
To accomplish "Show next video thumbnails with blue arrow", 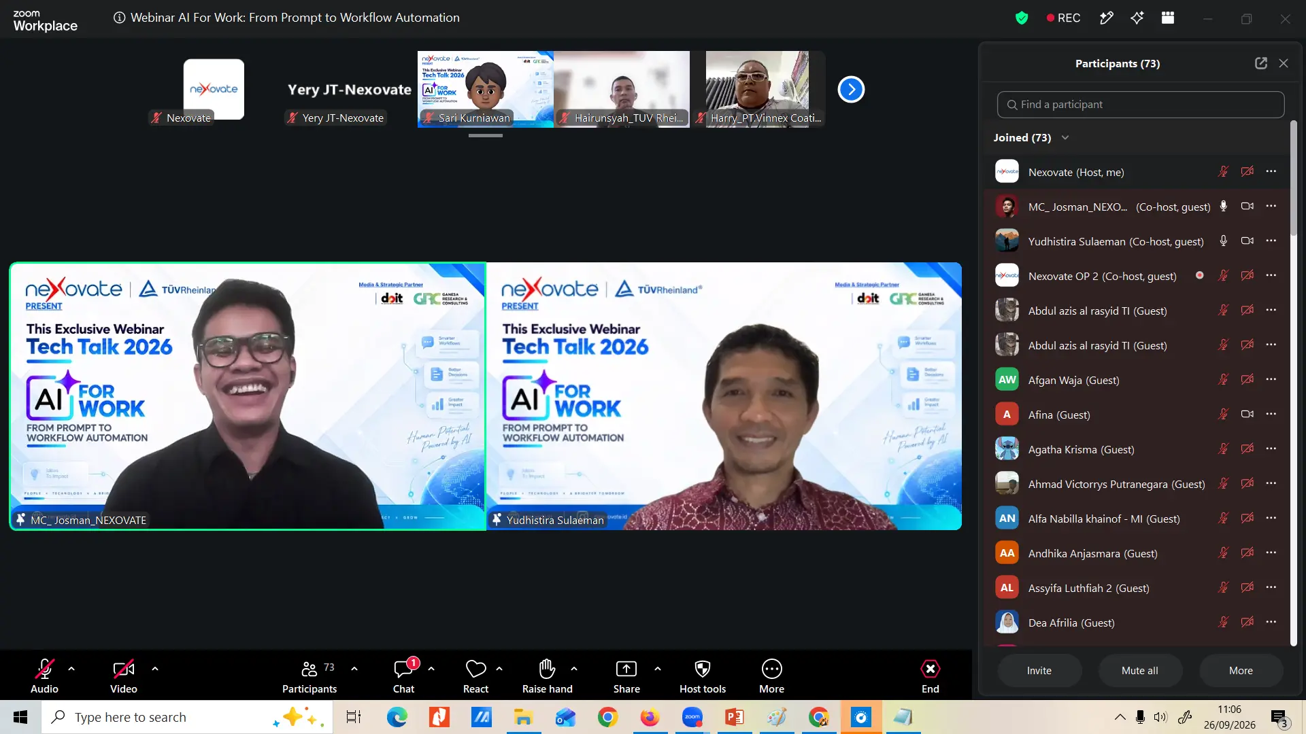I will (851, 89).
